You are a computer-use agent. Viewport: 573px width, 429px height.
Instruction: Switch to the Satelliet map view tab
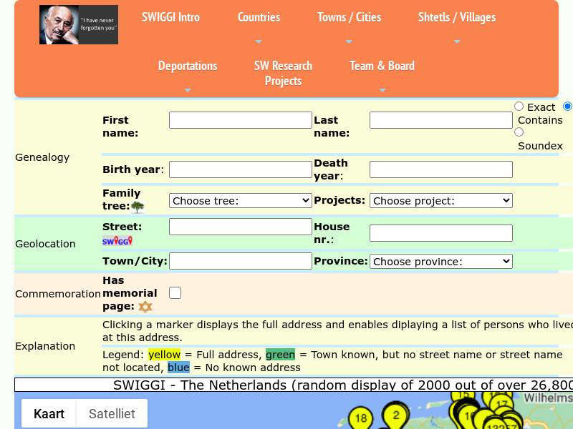click(111, 413)
